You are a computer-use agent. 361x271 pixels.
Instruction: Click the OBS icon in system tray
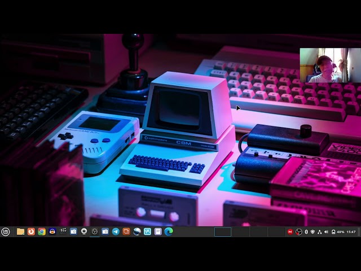click(x=298, y=232)
